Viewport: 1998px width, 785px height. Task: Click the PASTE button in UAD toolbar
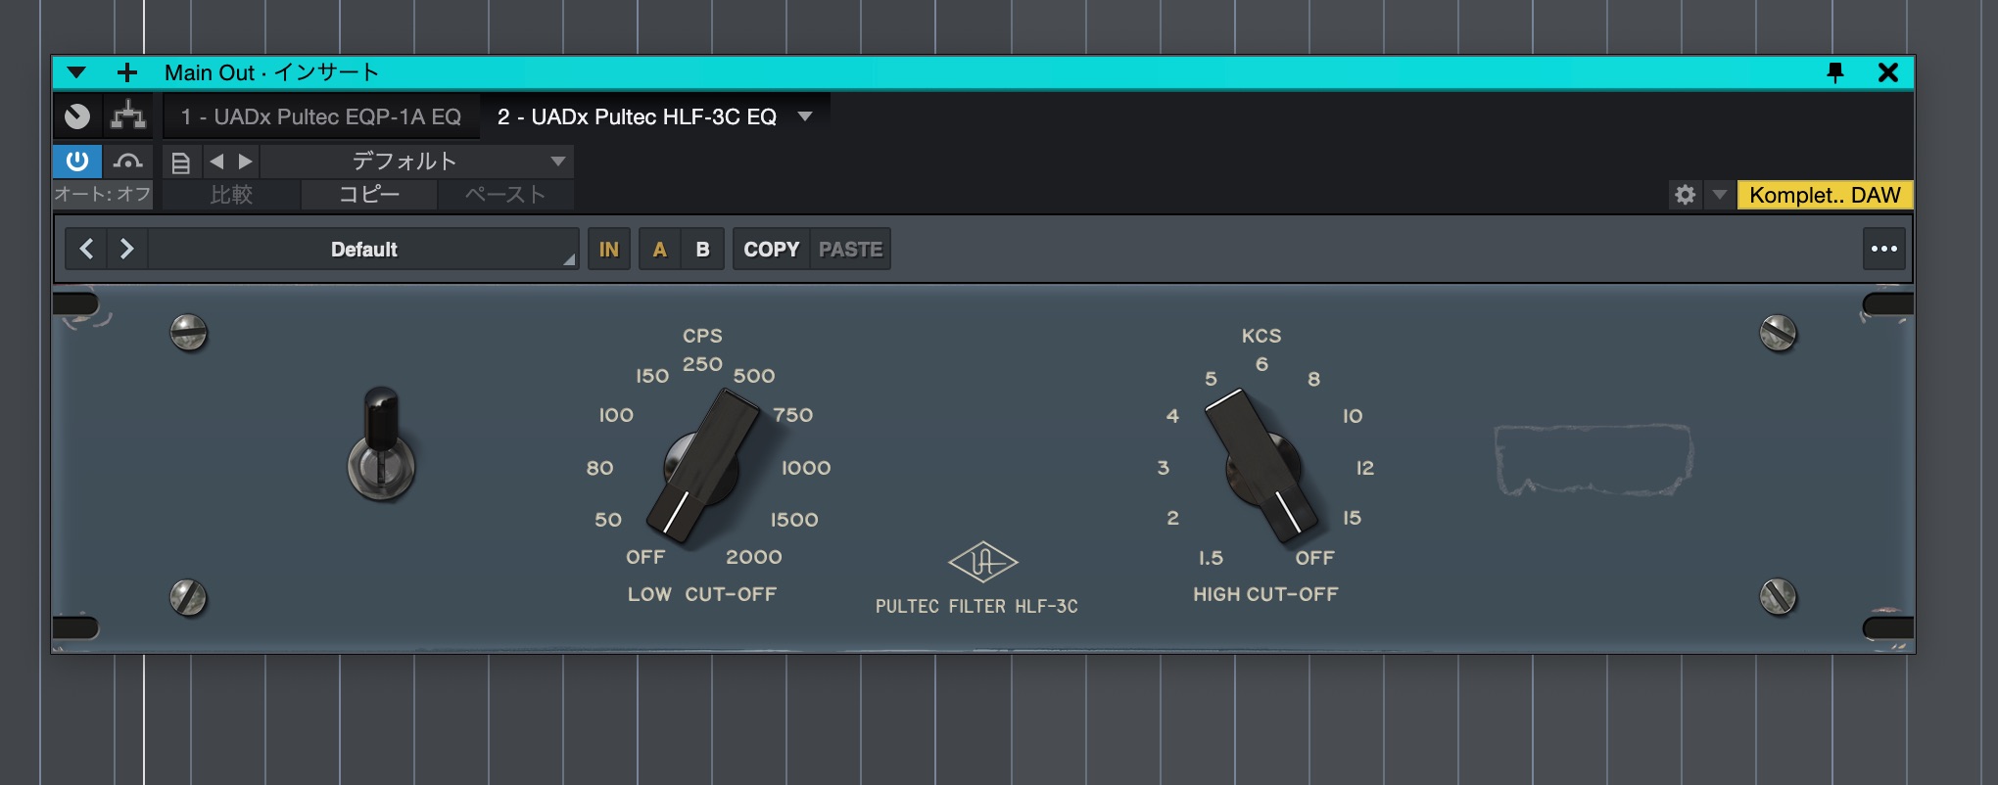coord(850,249)
